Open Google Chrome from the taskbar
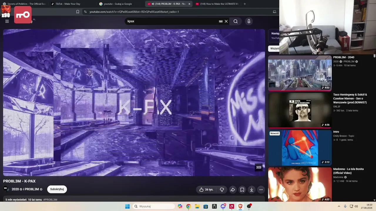Image resolution: width=376 pixels, height=211 pixels. point(188,206)
